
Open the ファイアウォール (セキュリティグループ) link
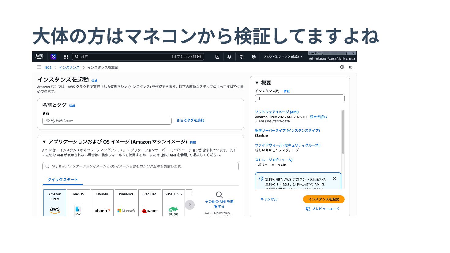point(287,145)
